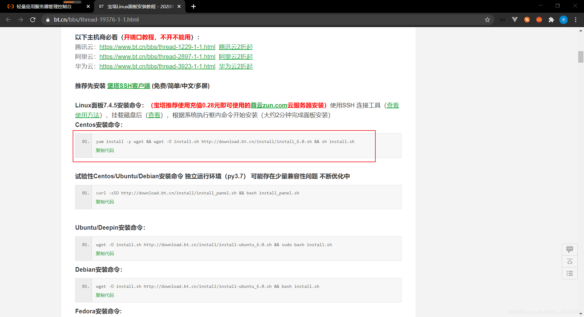This screenshot has width=584, height=317.
Task: Click the yum install command text
Action: tap(225, 141)
